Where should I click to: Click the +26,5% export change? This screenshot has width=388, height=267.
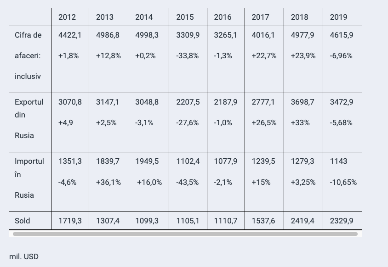click(x=264, y=122)
